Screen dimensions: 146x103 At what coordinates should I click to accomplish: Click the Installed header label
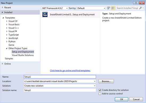click(8, 12)
